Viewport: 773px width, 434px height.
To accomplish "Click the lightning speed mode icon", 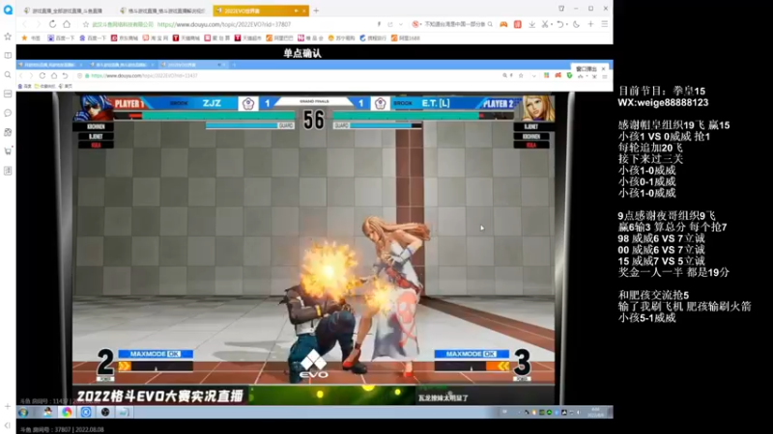I will 379,24.
